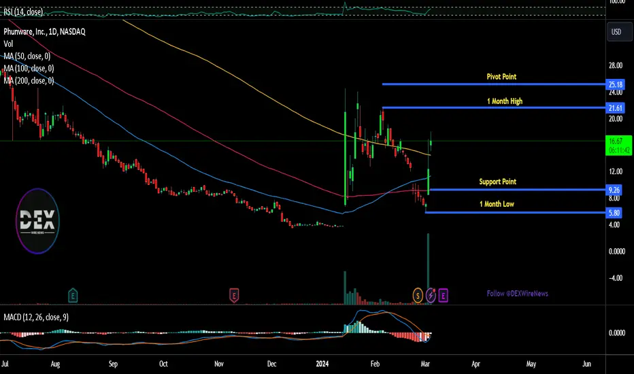Select the MACD (12, 26, close, 9) label
634x374 pixels.
click(36, 317)
